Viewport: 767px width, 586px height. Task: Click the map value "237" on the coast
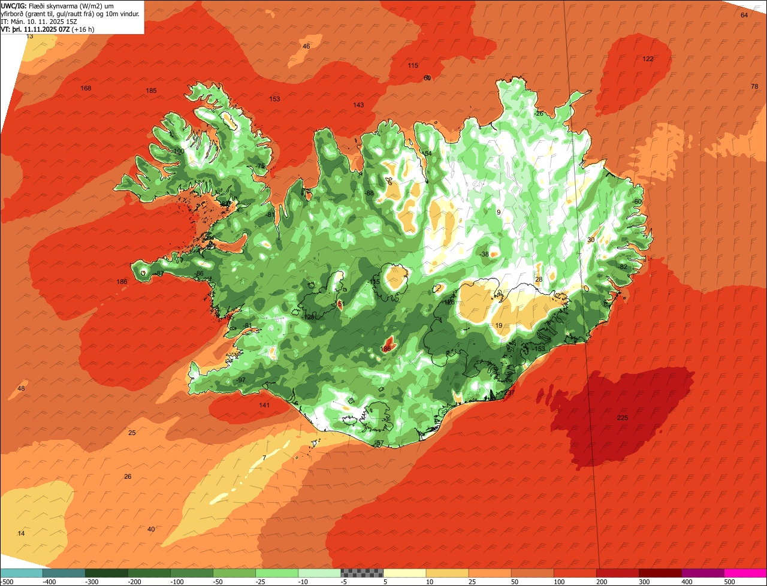click(x=509, y=392)
